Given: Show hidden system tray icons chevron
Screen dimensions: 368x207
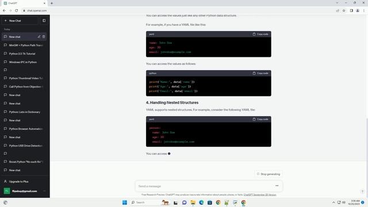Looking at the screenshot, I should 333,202.
